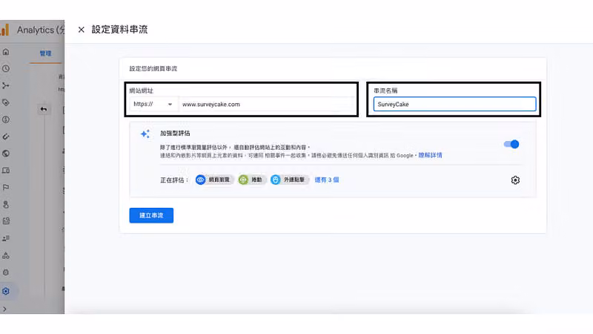Screen dimensions: 593x334
Task: Click the audiences list icon in sidebar
Action: [6, 238]
